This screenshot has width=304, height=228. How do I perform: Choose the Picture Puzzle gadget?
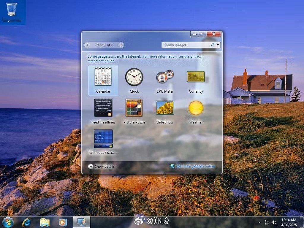134,111
